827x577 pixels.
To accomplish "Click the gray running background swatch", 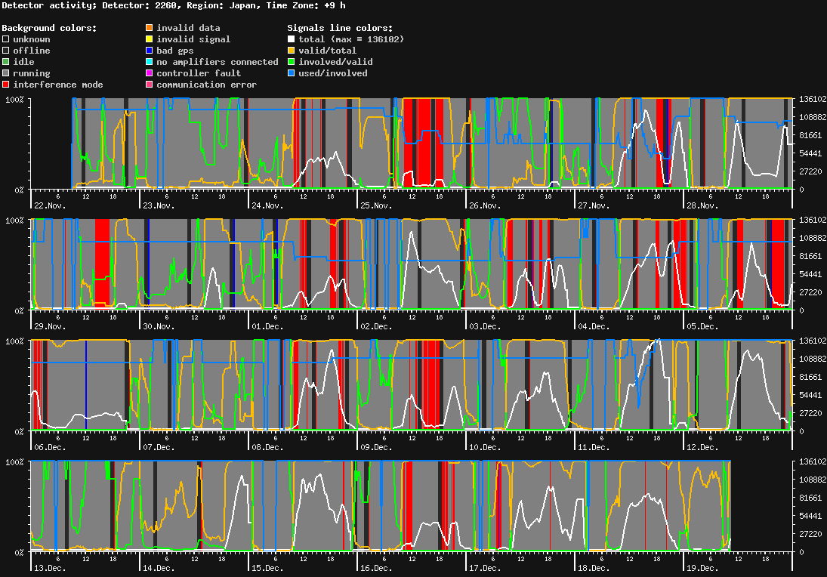I will click(x=6, y=73).
